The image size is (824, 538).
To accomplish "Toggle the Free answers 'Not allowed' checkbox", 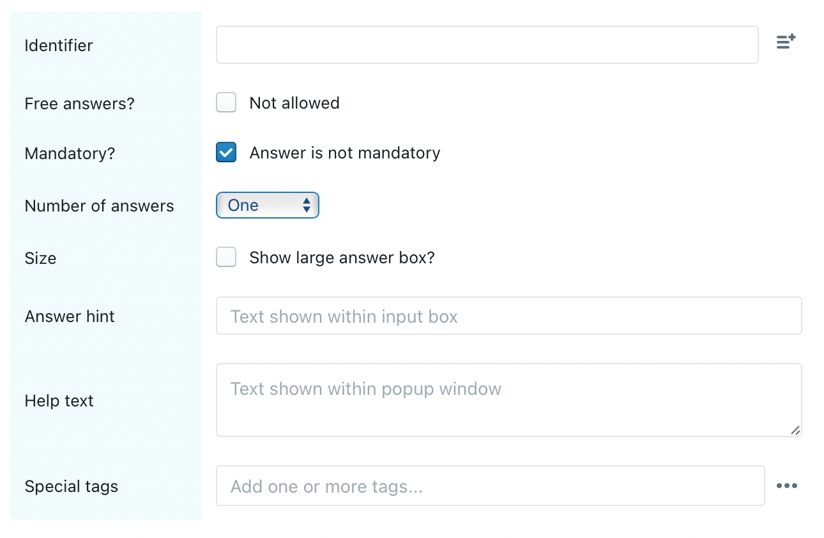I will [x=226, y=102].
